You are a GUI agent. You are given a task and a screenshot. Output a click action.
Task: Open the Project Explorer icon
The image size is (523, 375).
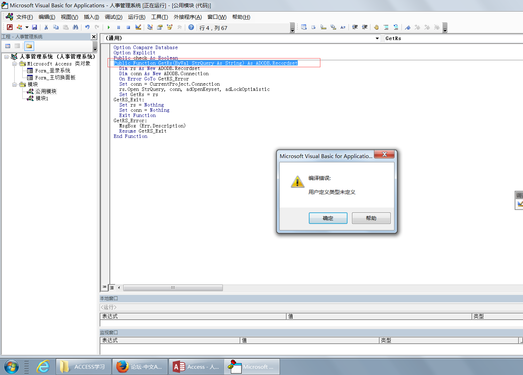click(150, 27)
